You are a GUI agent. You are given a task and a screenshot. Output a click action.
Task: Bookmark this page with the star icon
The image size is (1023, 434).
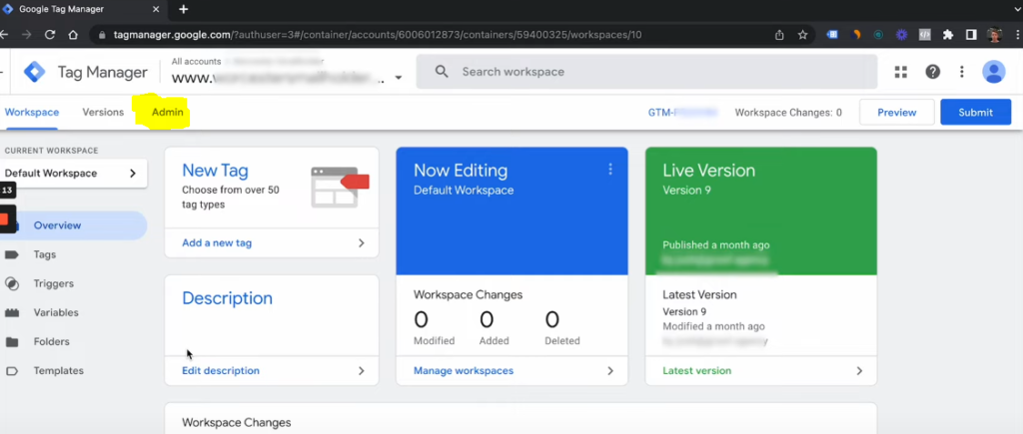click(802, 35)
